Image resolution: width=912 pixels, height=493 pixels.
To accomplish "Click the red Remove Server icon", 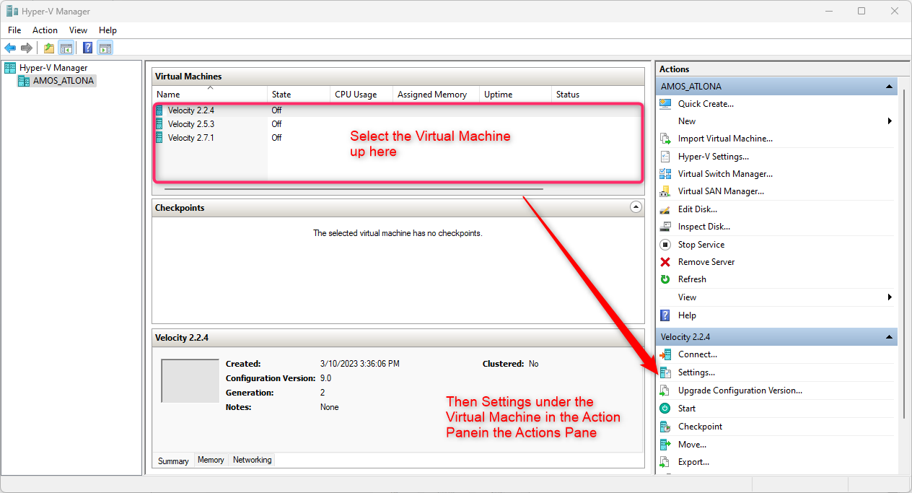I will 665,262.
